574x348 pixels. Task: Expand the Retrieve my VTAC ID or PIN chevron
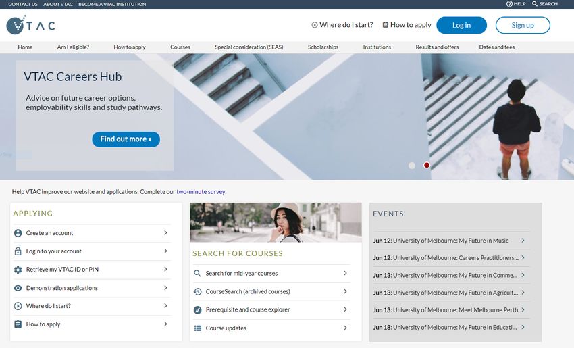[x=165, y=269]
